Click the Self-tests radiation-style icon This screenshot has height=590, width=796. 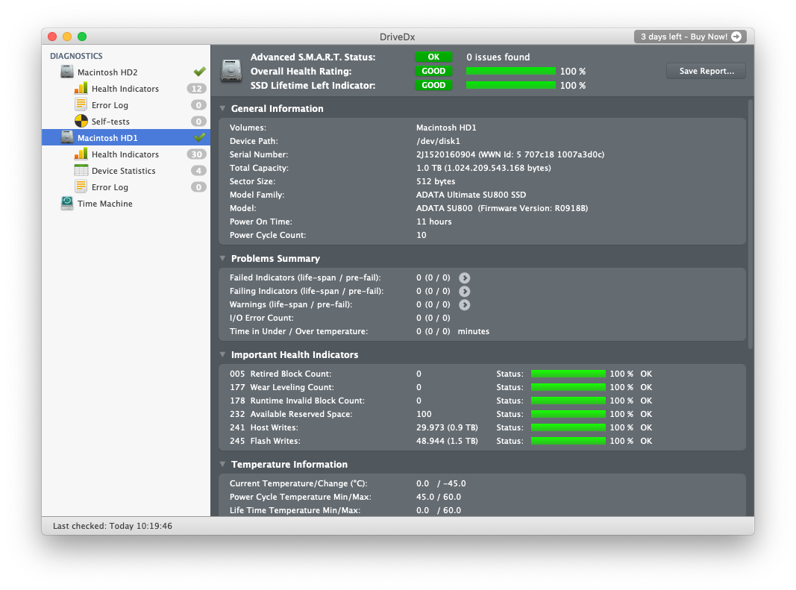(81, 122)
